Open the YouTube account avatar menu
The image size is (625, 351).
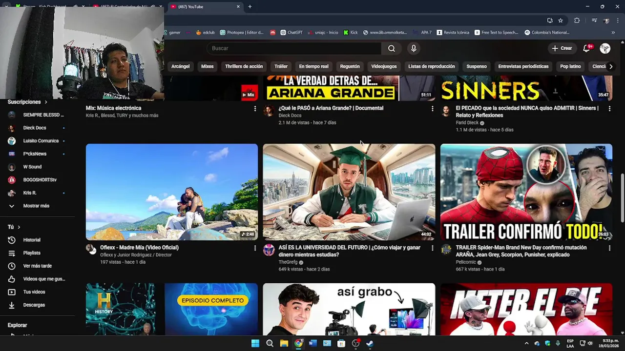point(605,48)
